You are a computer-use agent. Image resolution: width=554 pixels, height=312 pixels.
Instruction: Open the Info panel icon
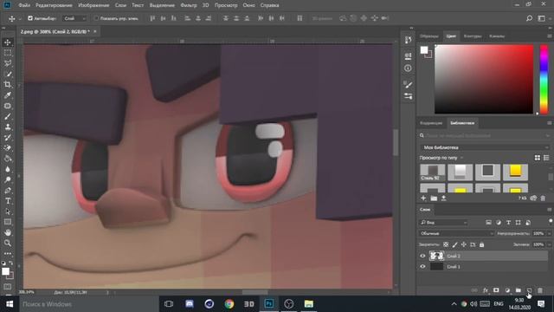tap(408, 68)
